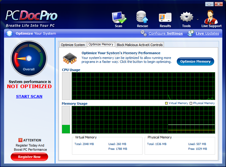
Task: Click the CPU usage level bar
Action: tap(66, 86)
